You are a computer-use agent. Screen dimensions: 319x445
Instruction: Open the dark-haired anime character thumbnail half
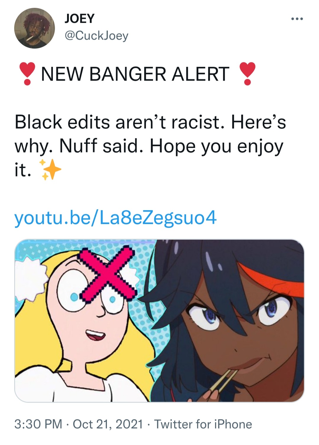[227, 321]
